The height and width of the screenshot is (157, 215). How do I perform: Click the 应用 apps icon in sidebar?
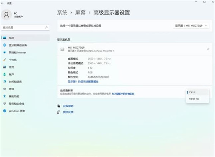pyautogui.click(x=5, y=67)
